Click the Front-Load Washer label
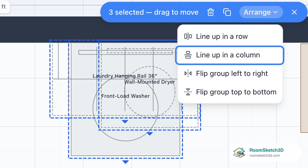 126,96
